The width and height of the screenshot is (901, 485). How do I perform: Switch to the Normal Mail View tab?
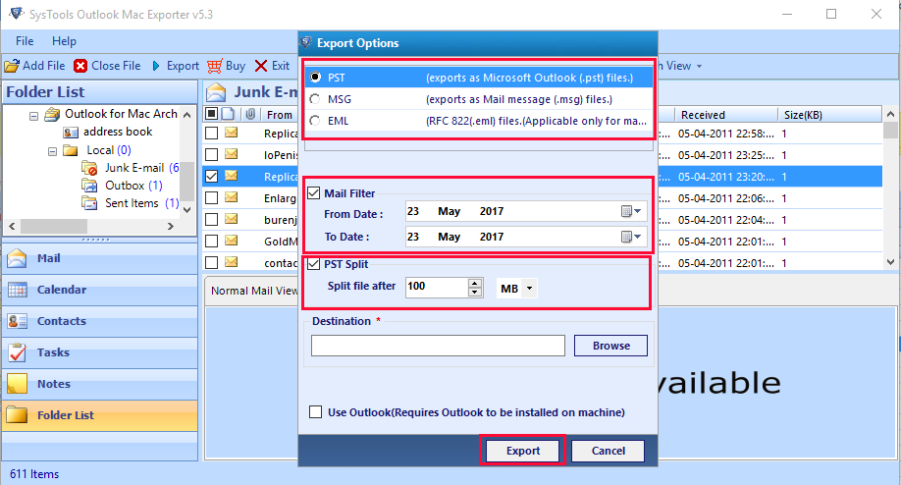click(253, 291)
